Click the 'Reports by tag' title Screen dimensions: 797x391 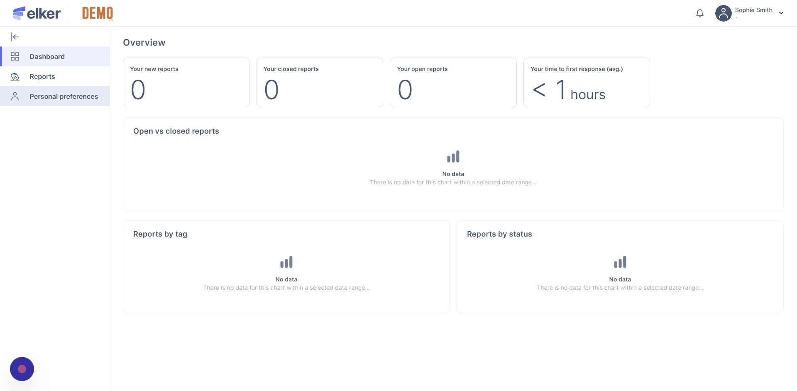pyautogui.click(x=160, y=234)
